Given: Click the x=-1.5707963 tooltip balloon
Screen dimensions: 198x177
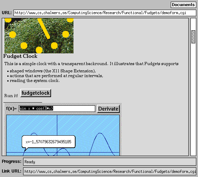Looking at the screenshot, I should click(49, 142).
